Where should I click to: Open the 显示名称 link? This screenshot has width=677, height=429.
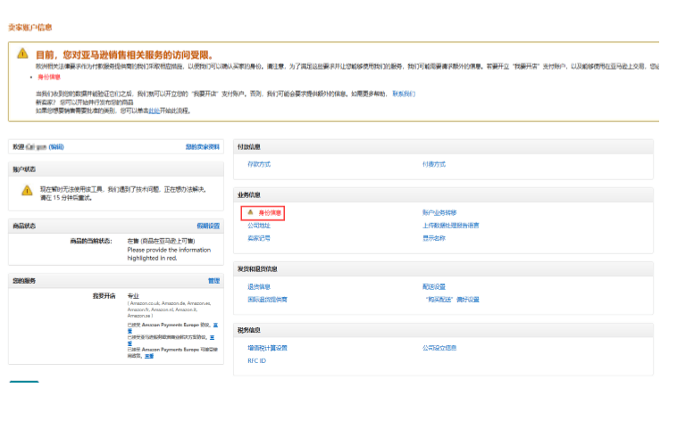click(434, 238)
